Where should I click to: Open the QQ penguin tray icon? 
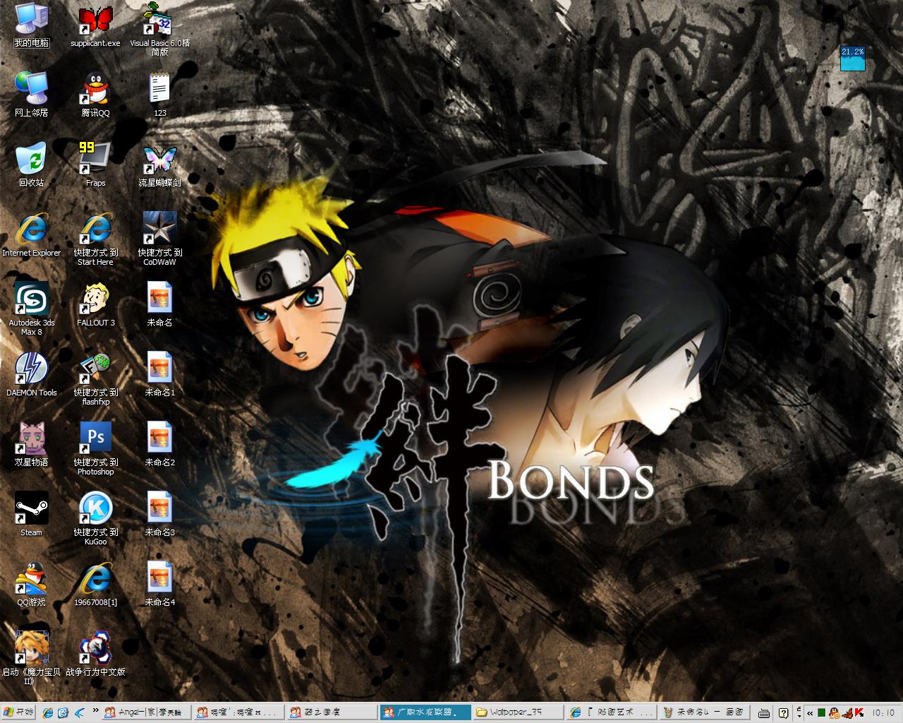tap(835, 712)
